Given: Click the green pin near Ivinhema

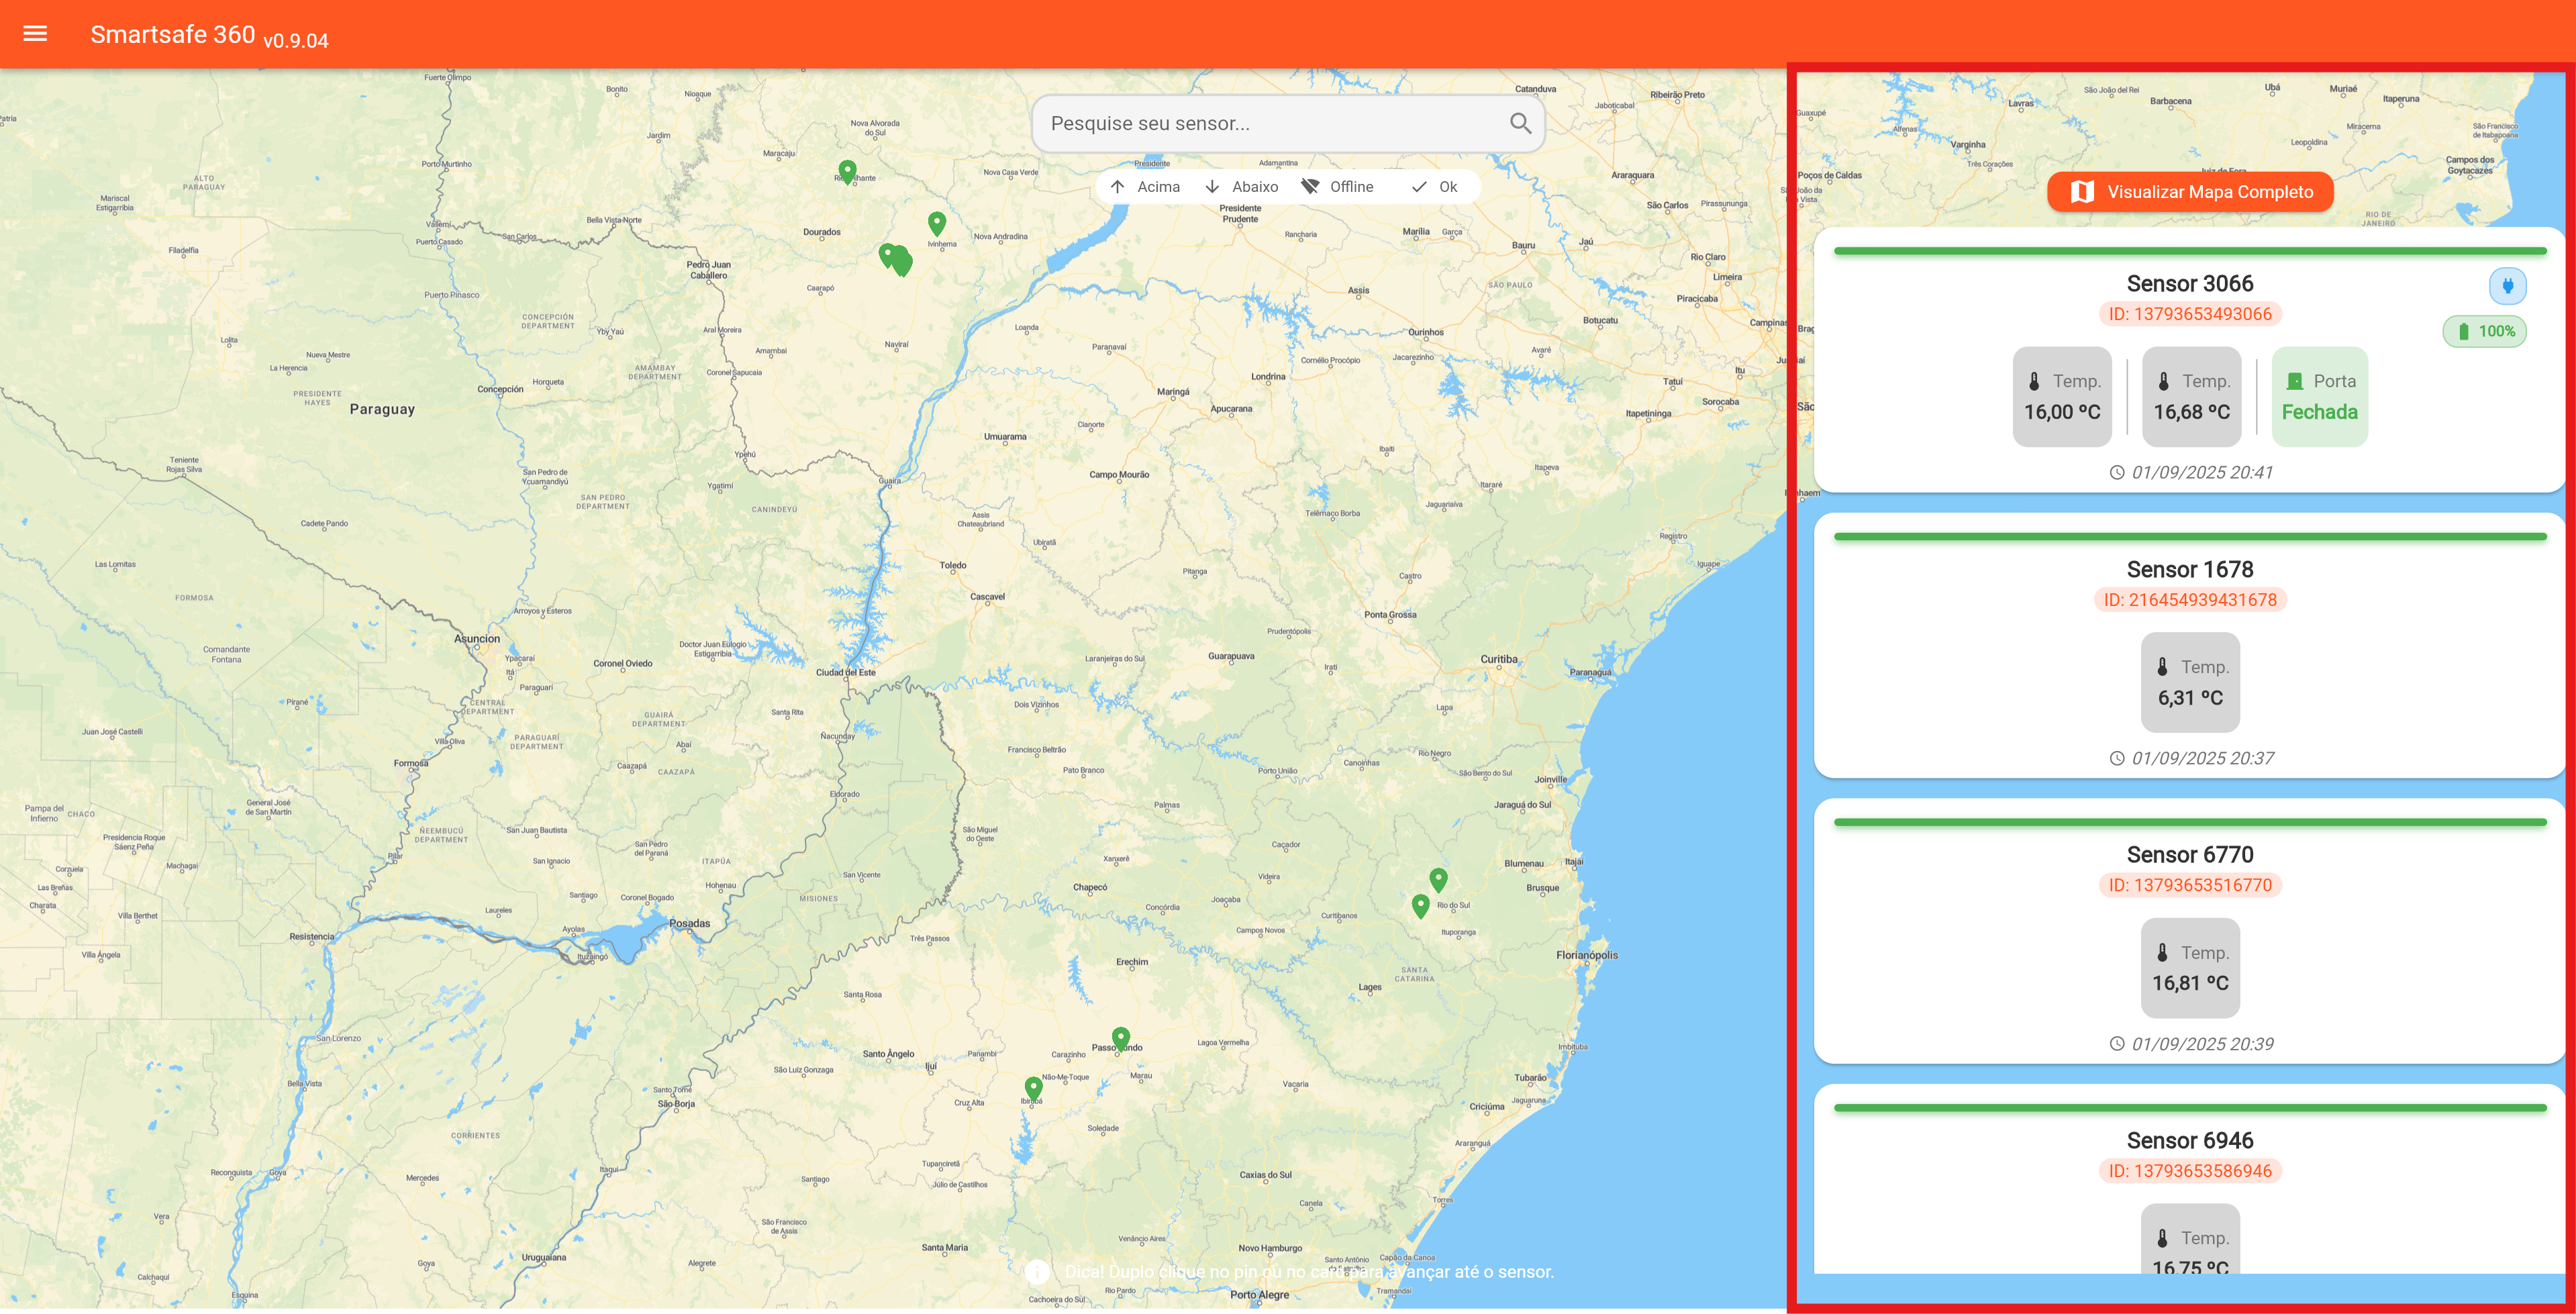Looking at the screenshot, I should [x=936, y=222].
